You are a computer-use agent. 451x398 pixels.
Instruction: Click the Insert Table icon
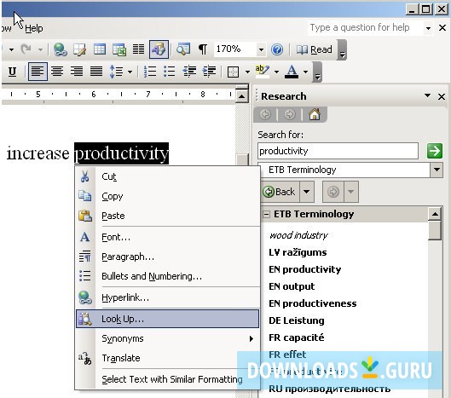100,49
